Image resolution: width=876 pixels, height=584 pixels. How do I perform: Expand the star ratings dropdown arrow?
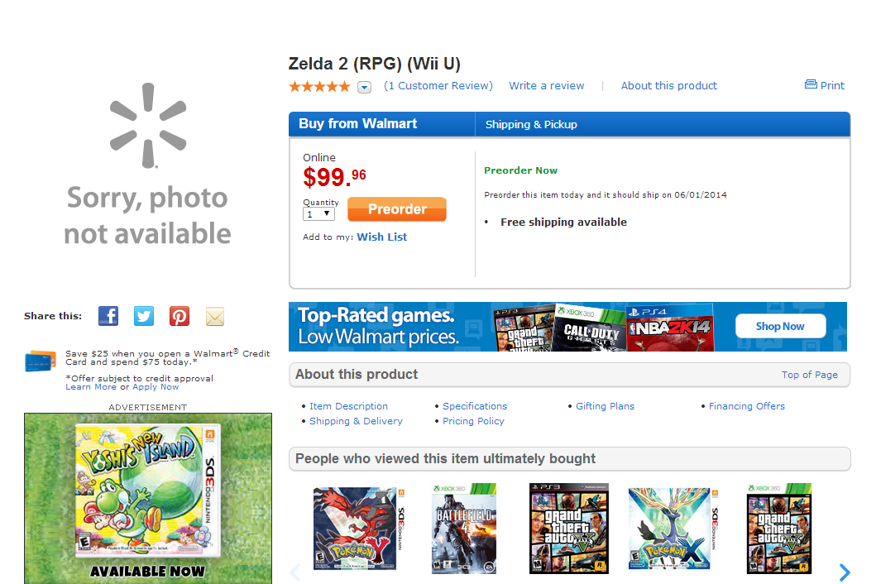(365, 87)
